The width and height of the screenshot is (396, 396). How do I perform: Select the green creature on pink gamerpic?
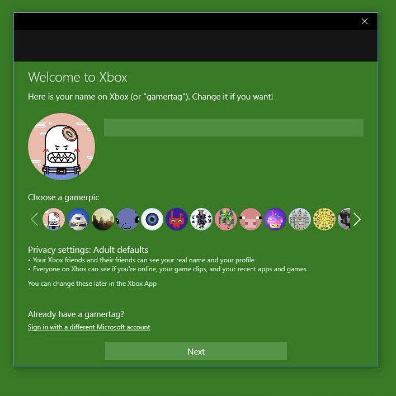click(x=226, y=219)
